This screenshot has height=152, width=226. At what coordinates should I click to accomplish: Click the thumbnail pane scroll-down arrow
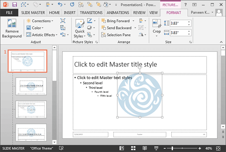[x=54, y=142]
